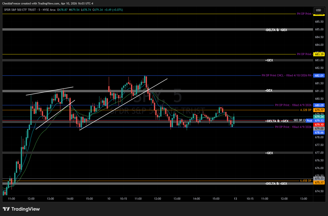Click the 6.65B DP label
Viewport: 328px width, 216px height.
point(306,181)
